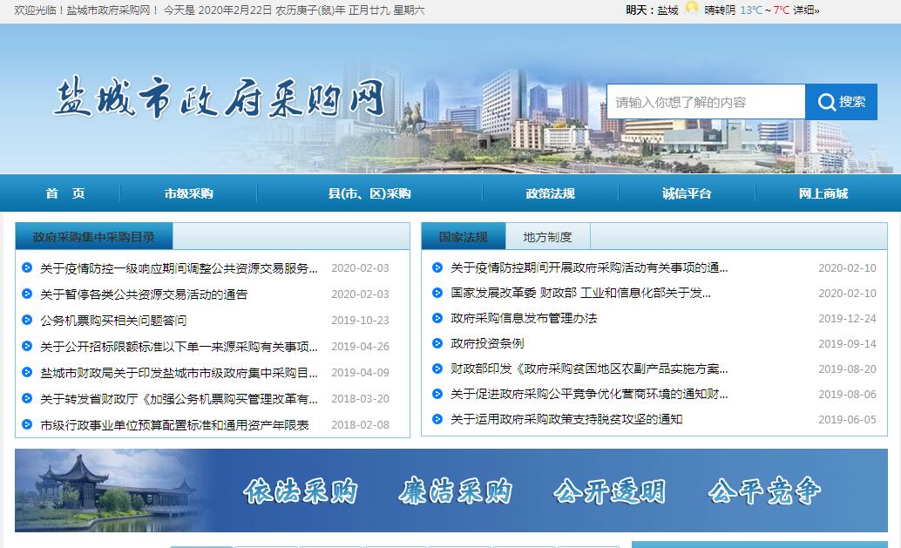Visit the 网上商城 navigation item
Viewport: 901px width, 548px height.
coord(823,193)
